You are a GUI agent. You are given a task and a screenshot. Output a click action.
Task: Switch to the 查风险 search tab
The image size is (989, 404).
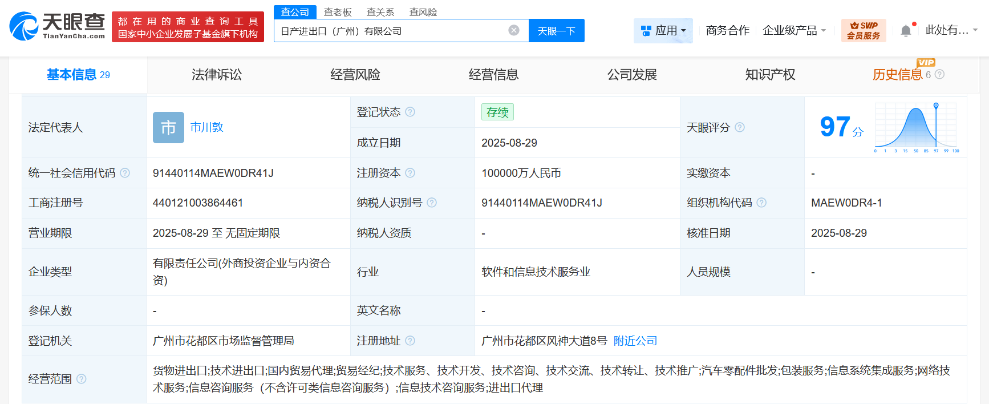pos(423,12)
